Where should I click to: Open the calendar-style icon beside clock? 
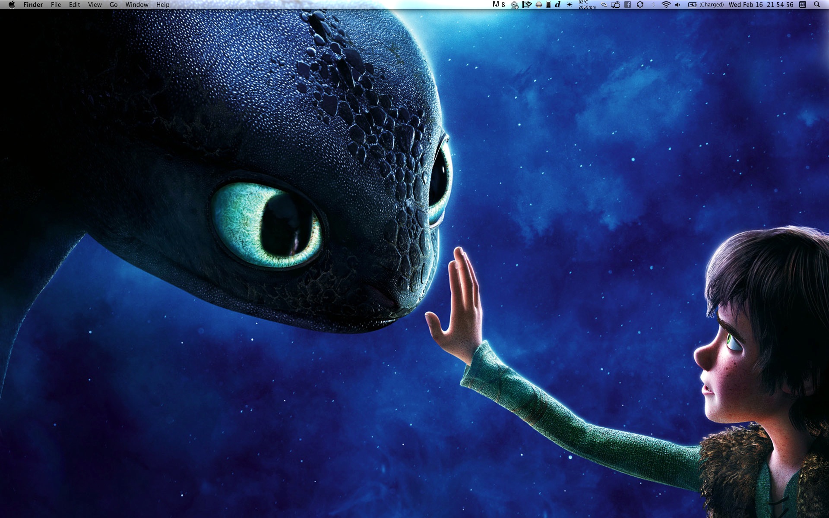803,4
